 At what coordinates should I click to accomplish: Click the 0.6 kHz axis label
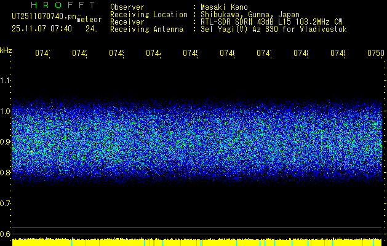coord(6,234)
